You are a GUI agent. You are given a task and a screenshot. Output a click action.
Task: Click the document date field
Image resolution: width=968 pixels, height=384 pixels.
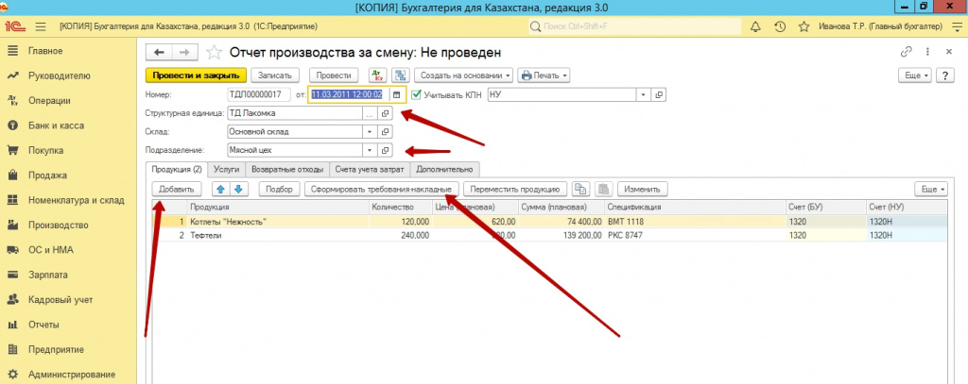350,95
